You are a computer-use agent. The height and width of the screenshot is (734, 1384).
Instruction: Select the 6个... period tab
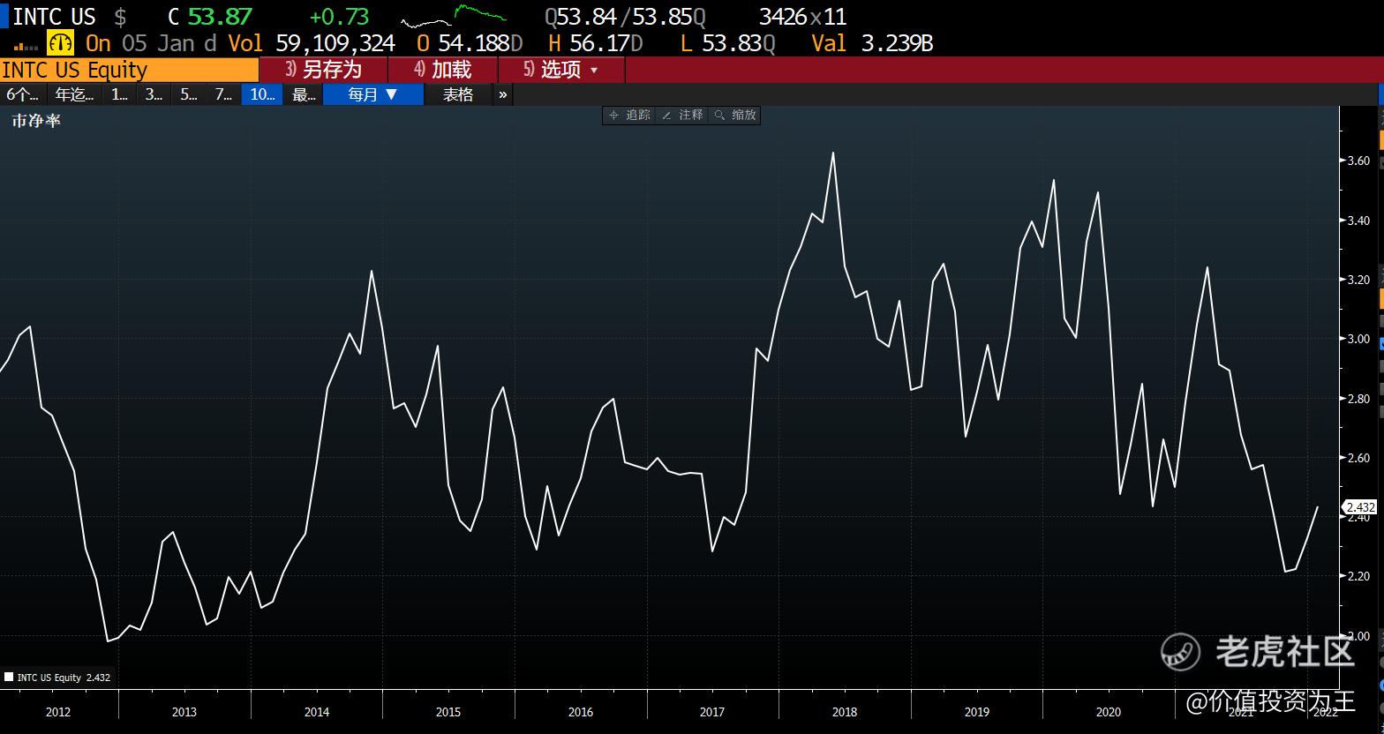(x=23, y=94)
